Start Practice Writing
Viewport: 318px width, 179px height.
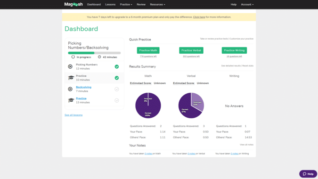(x=234, y=50)
